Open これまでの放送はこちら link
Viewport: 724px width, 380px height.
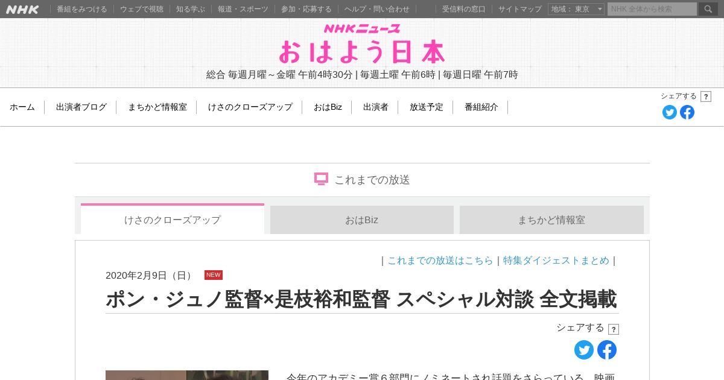coord(440,261)
